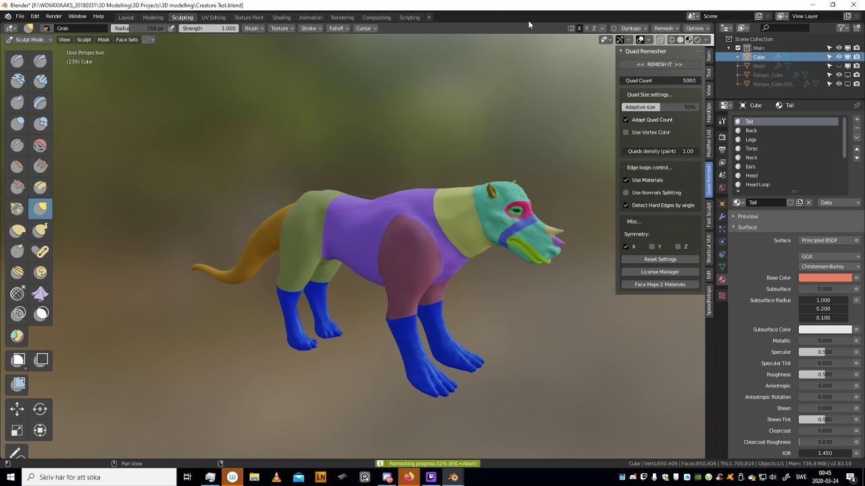
Task: Select the Move transform tool
Action: point(18,408)
